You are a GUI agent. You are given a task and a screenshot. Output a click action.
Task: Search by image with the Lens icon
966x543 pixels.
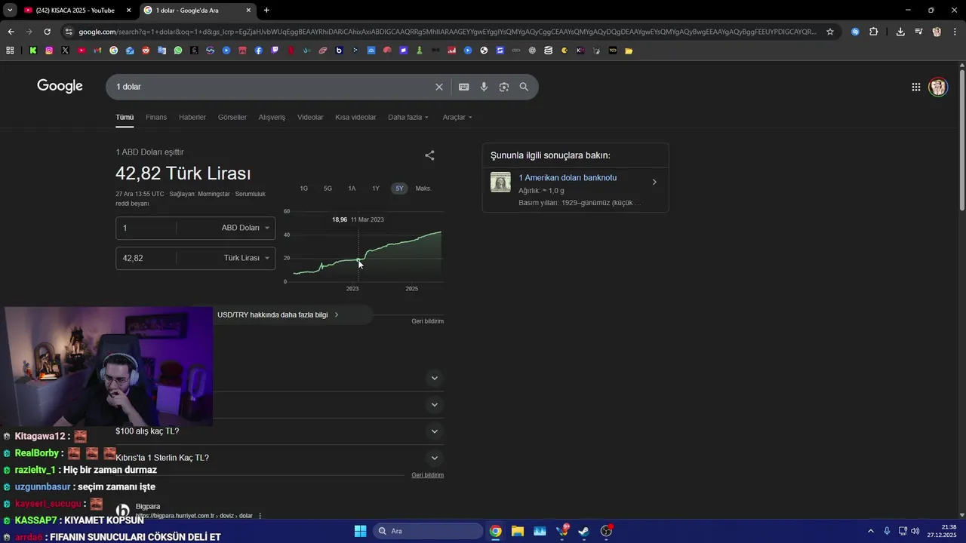[504, 87]
